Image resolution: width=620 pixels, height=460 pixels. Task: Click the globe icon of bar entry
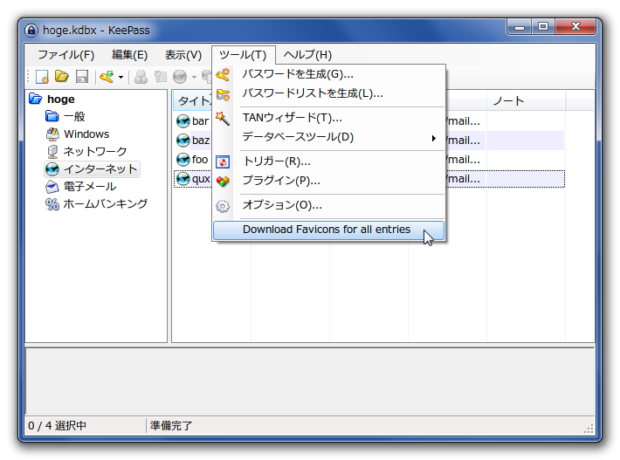[183, 121]
